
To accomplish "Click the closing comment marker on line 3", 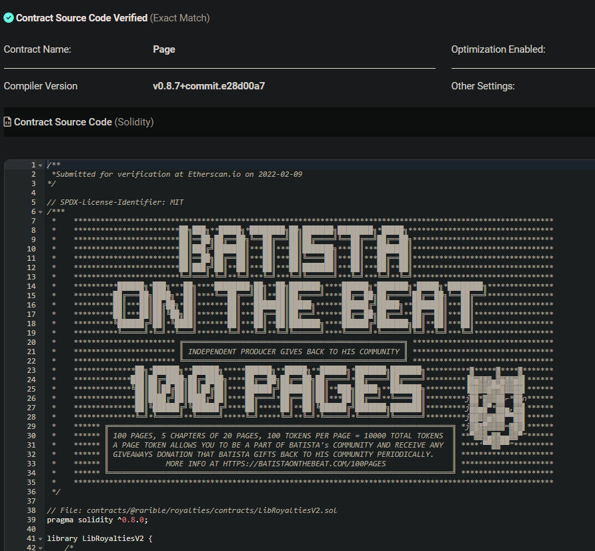I will coord(51,183).
